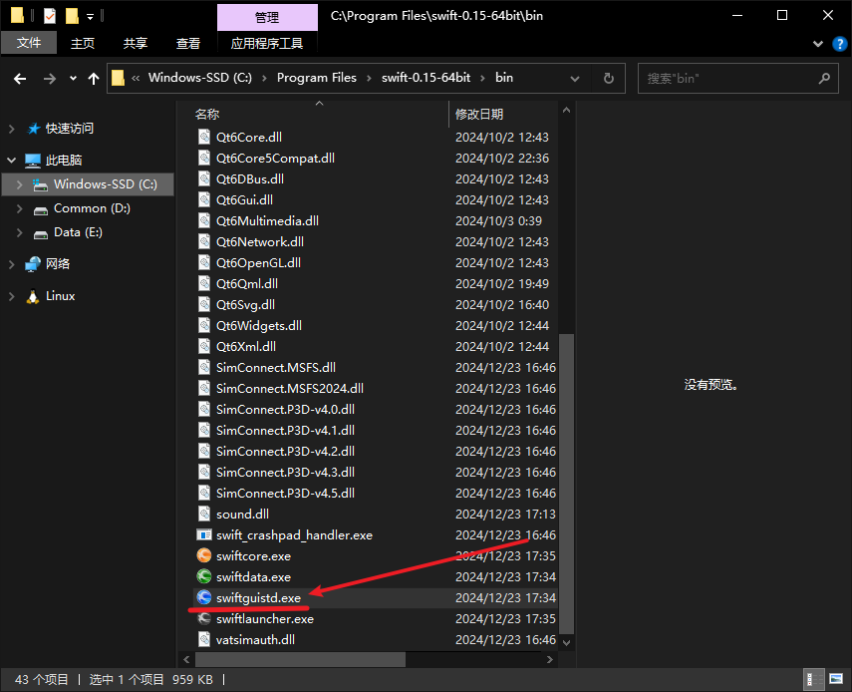
Task: Expand the Quick Access tree node
Action: pos(11,129)
